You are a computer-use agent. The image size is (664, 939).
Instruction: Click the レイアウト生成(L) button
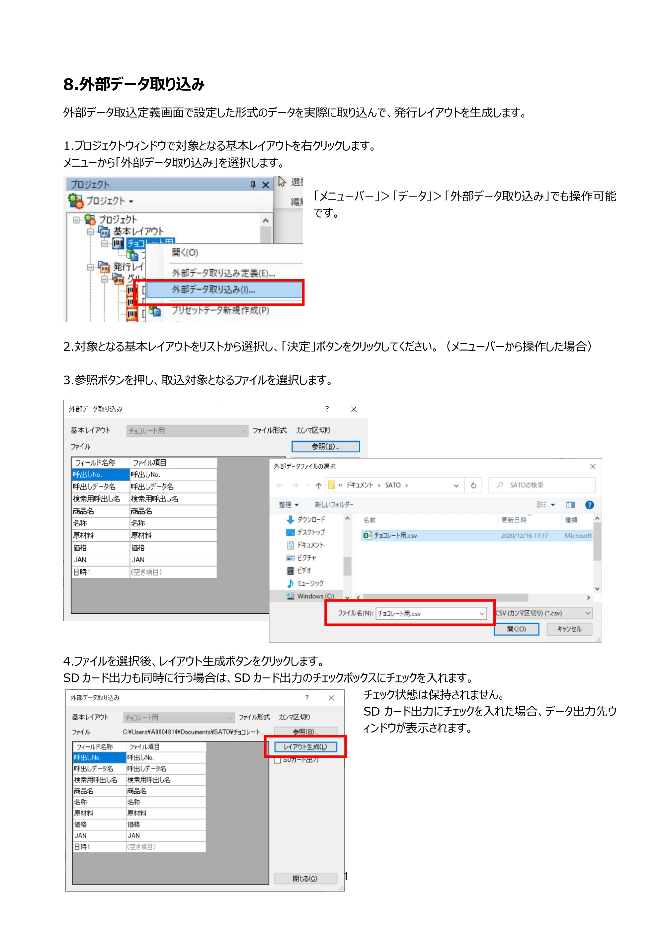(x=305, y=747)
